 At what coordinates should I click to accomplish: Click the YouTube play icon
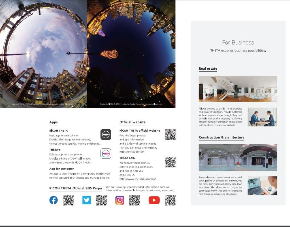pos(154,200)
